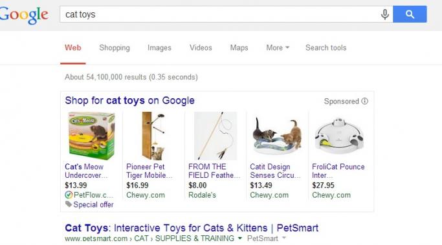Expand the gray PetSmart dropdown arrow
The height and width of the screenshot is (245, 442).
click(x=284, y=239)
